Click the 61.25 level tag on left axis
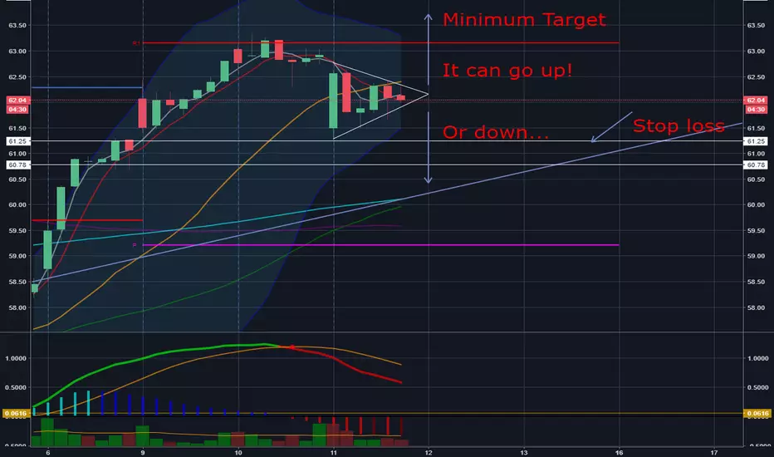 [x=17, y=141]
